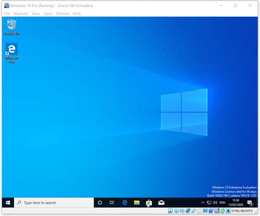Screen dimensions: 260x216
Task: Open the File menu in VirtualBox
Action: pos(7,14)
